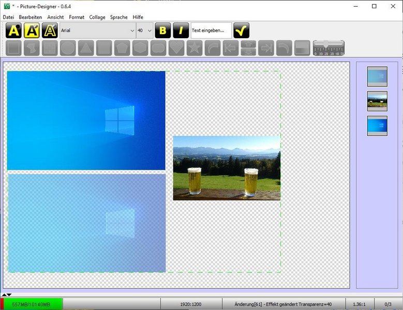Click the 1.36:1 zoom ratio status
Screen dimensions: 403x310
[x=360, y=304]
